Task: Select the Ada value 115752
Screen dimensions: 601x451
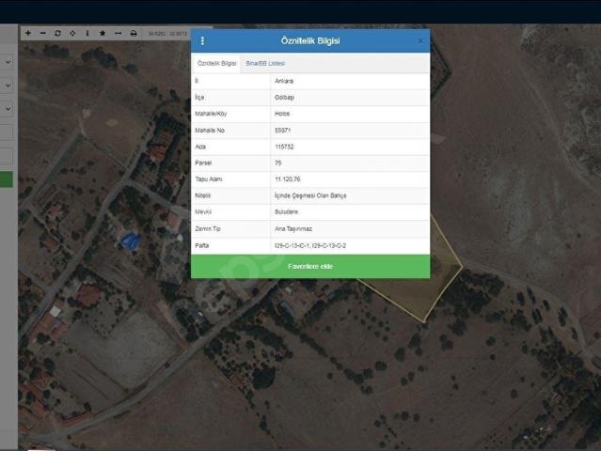Action: tap(284, 147)
